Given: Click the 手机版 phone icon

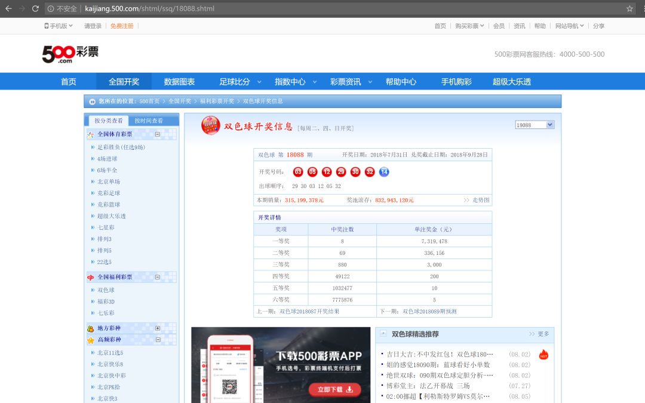Looking at the screenshot, I should (x=45, y=26).
